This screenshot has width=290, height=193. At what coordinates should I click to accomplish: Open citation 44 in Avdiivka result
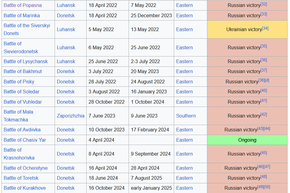pyautogui.click(x=267, y=128)
